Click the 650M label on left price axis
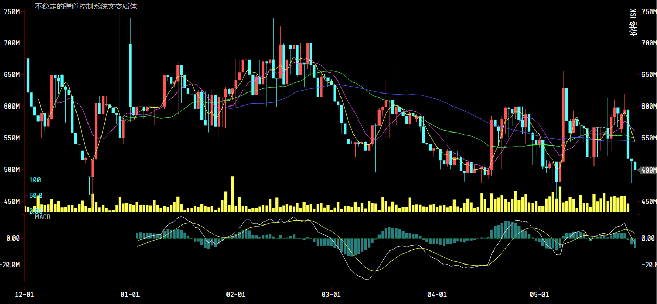 11,75
